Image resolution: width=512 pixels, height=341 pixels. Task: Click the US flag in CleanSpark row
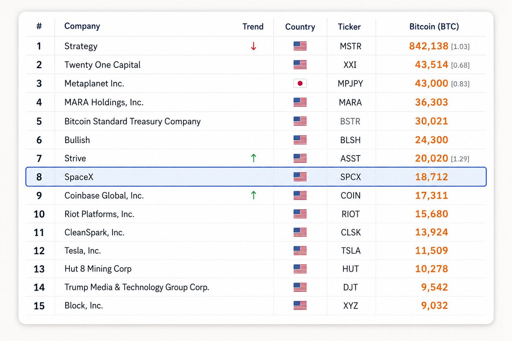300,232
